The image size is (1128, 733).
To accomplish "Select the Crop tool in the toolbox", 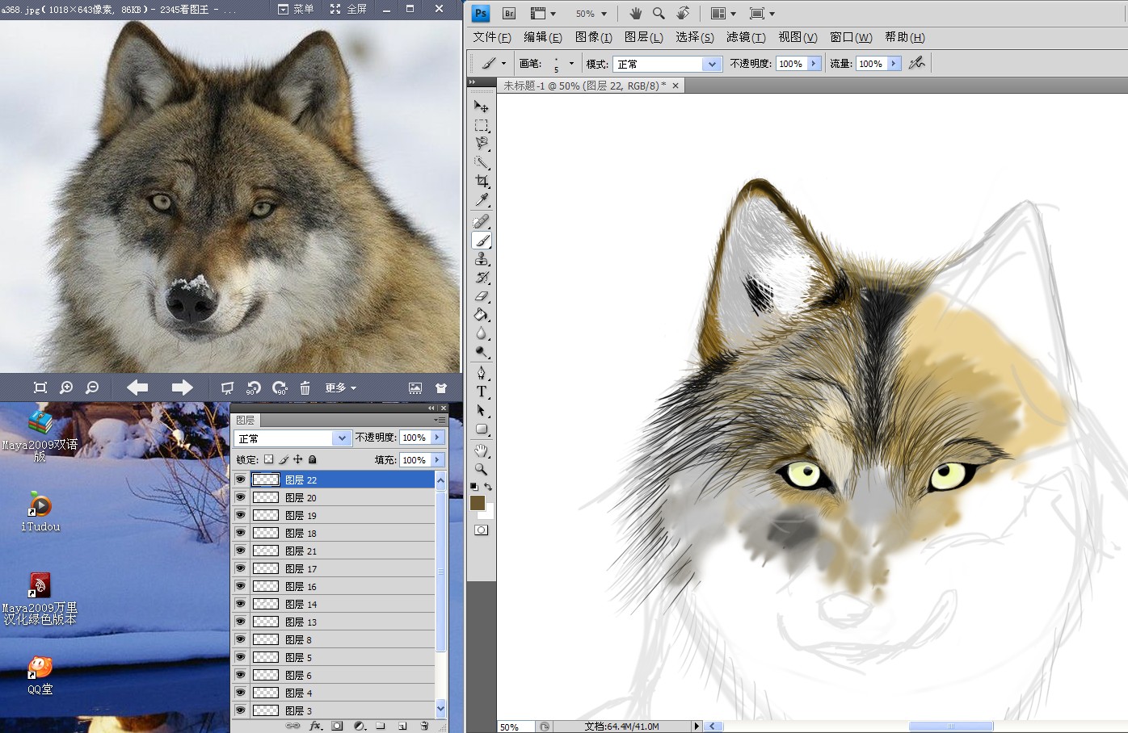I will (x=482, y=182).
